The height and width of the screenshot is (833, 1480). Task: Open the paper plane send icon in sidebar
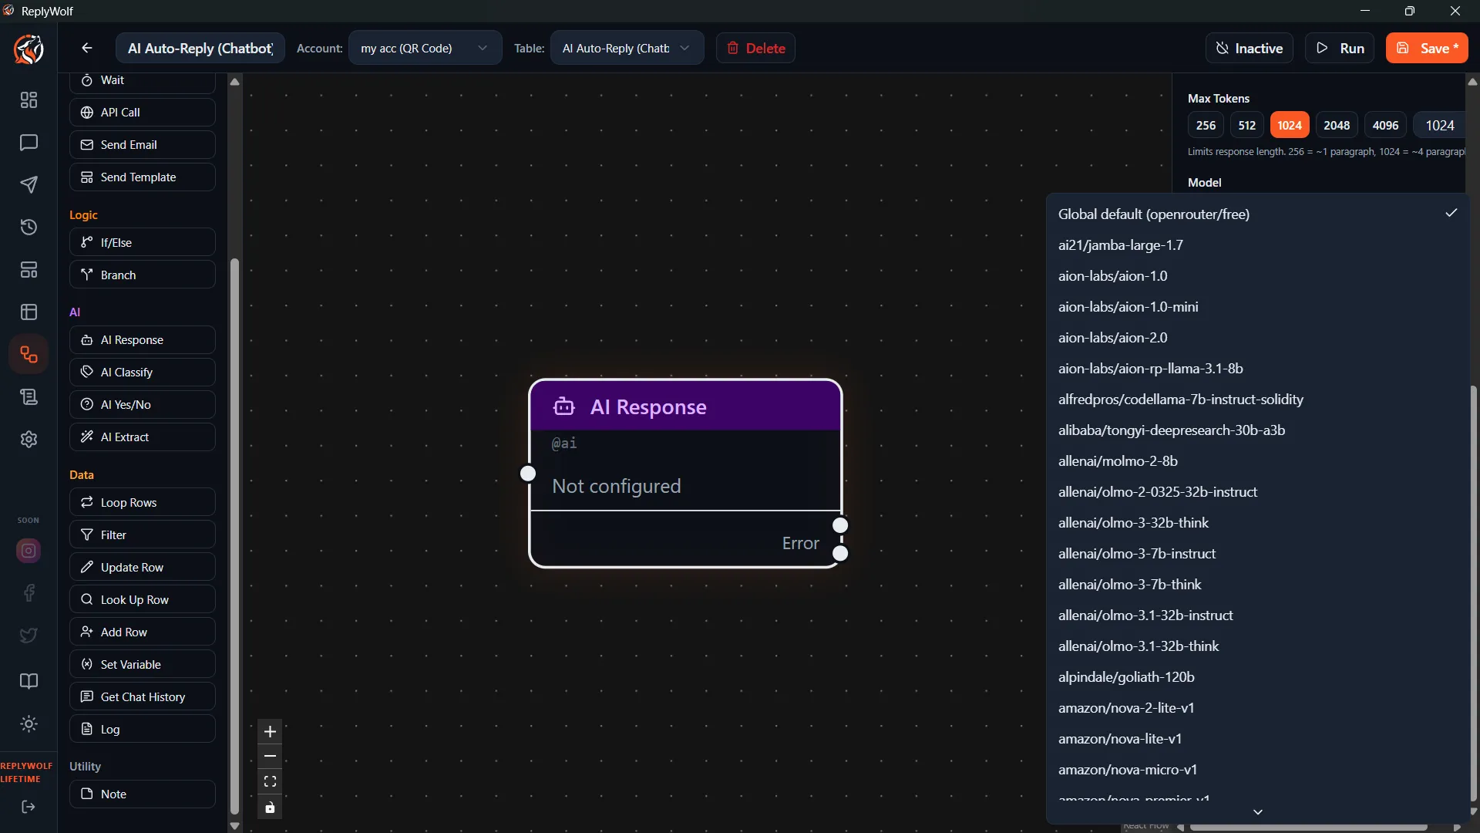point(29,184)
